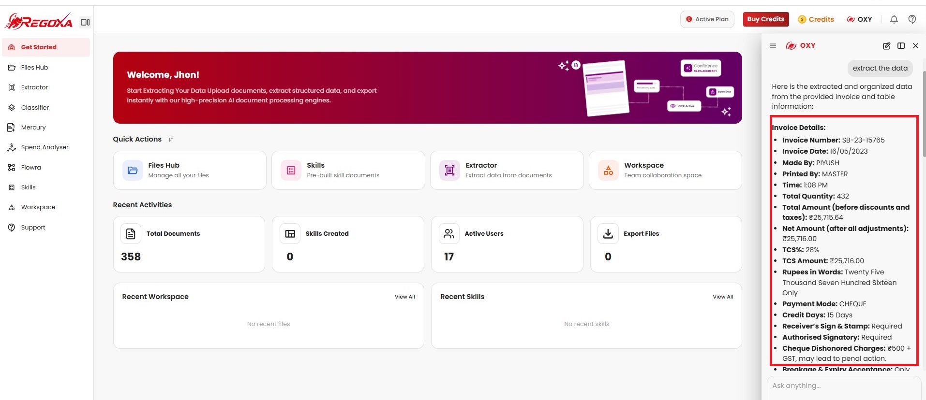926x400 pixels.
Task: Click the OXY chat panel scrollbar
Action: 924,114
